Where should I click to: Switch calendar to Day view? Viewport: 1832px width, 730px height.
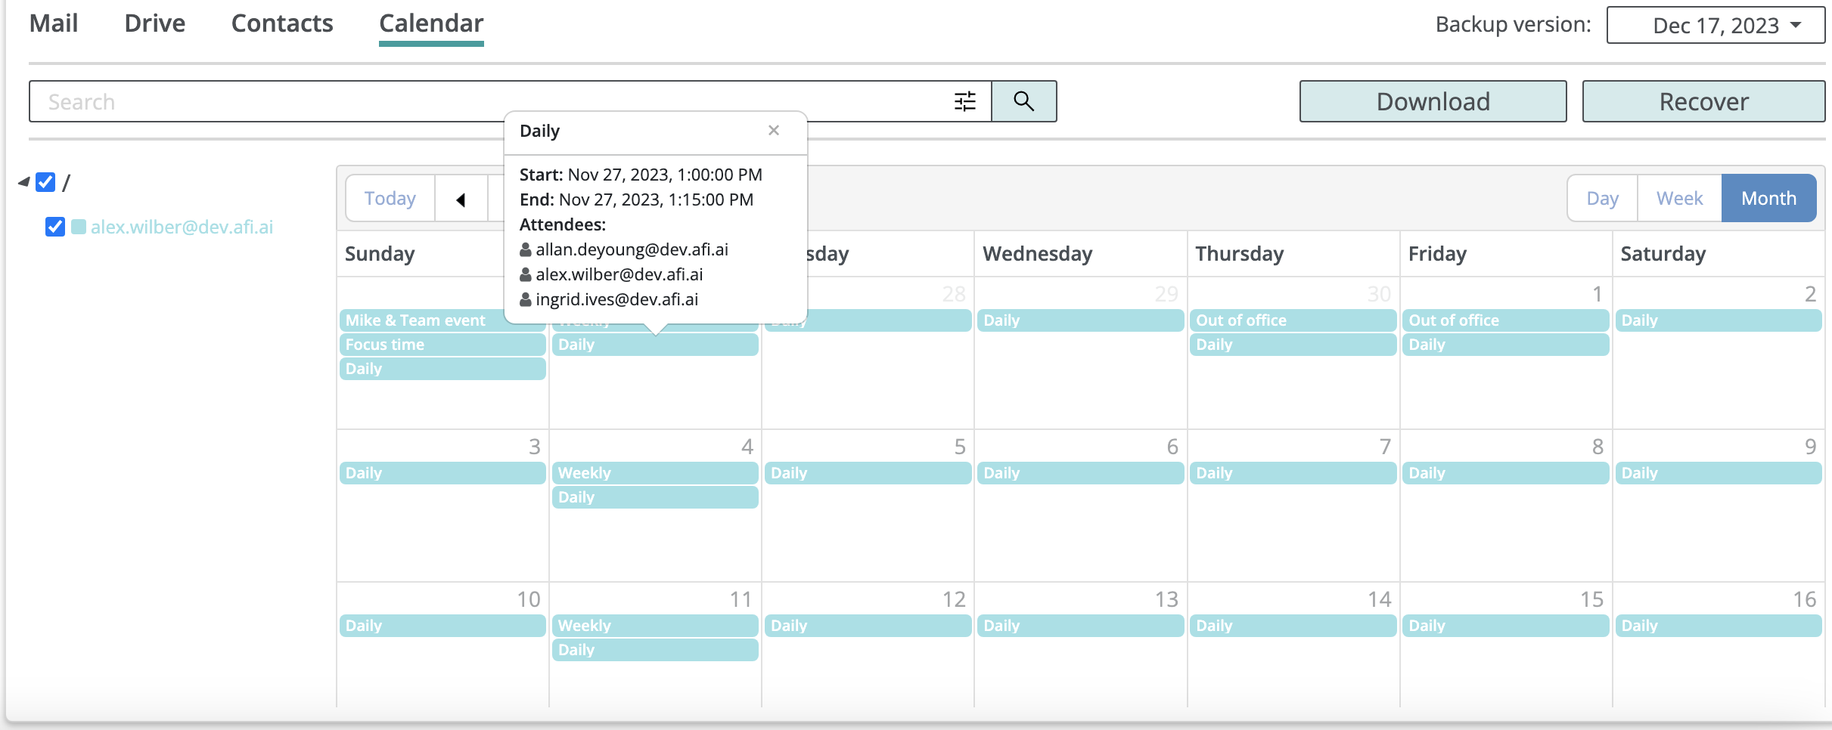point(1602,199)
